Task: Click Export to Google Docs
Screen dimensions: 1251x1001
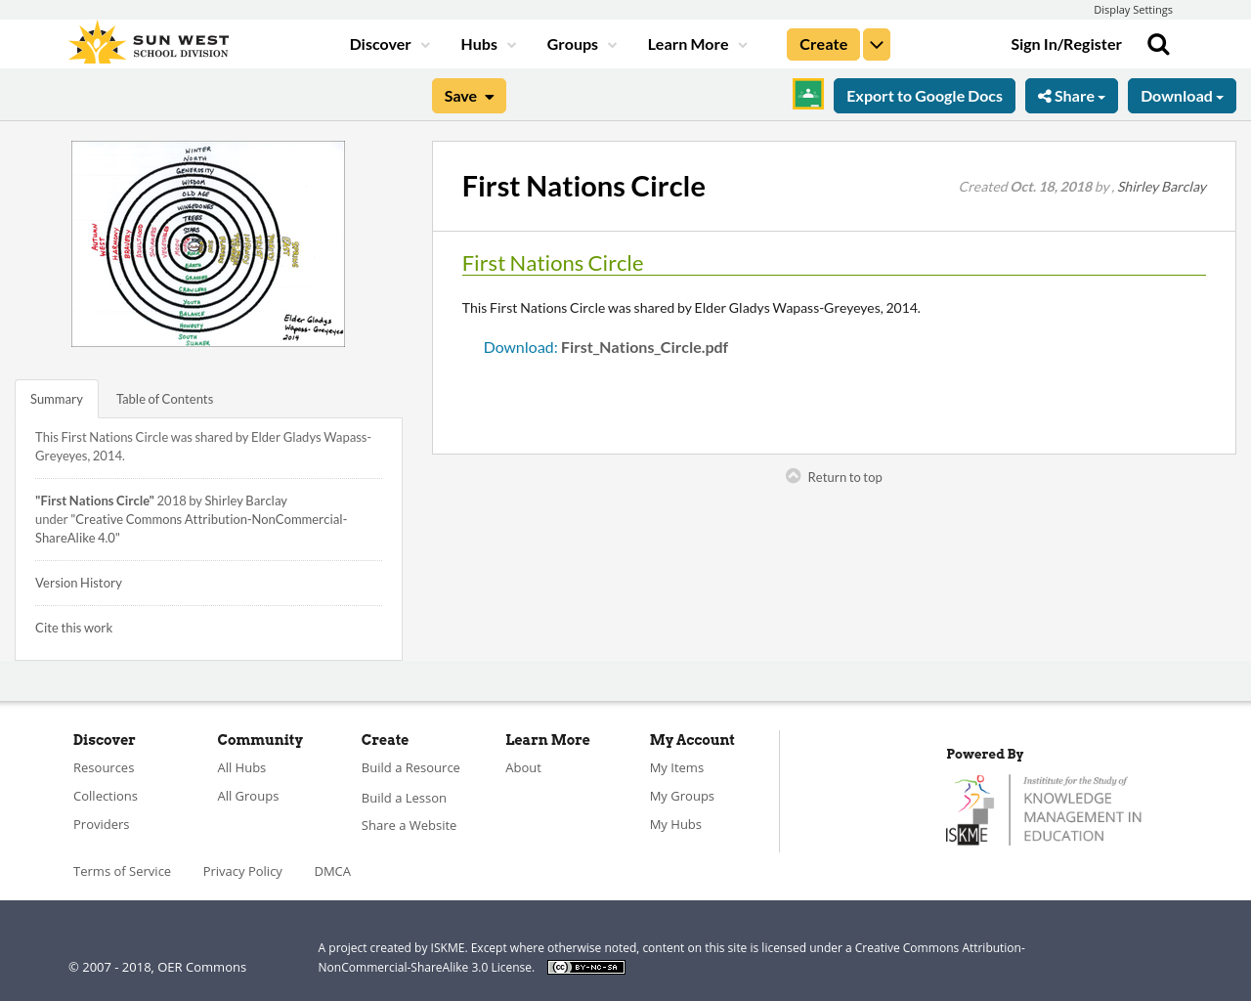Action: point(924,95)
